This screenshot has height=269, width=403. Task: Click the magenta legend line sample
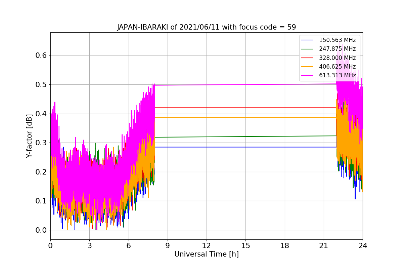pyautogui.click(x=307, y=76)
